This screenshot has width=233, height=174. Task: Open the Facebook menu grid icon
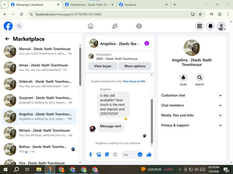click(199, 26)
